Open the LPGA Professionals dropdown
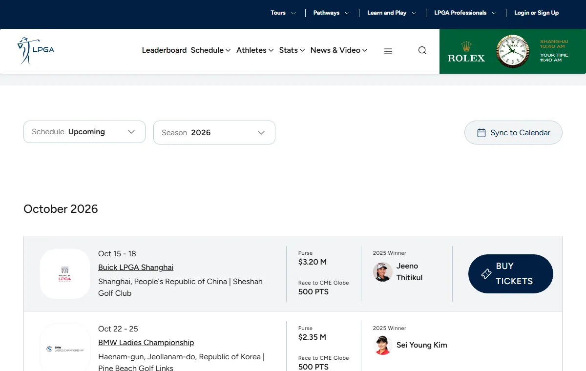The image size is (586, 371). click(465, 13)
